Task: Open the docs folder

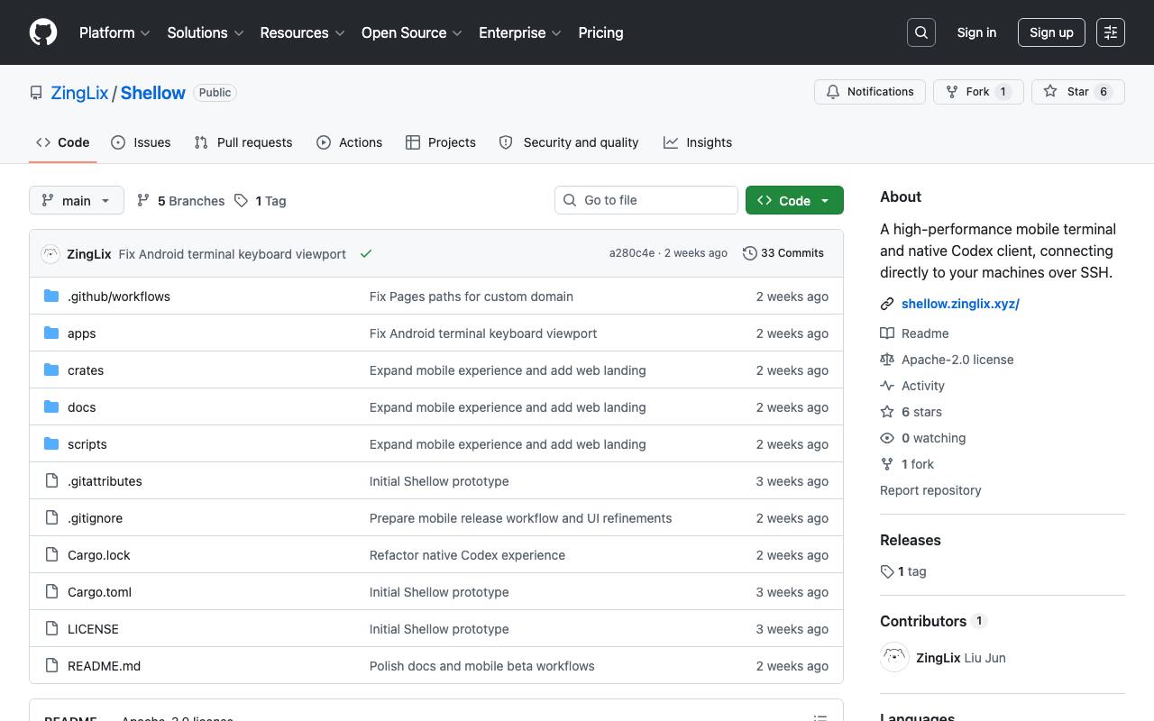Action: [81, 407]
